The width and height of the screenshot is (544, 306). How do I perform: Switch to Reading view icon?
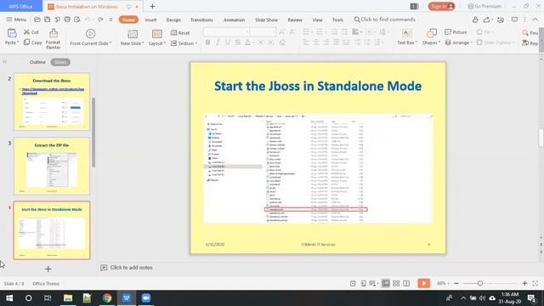pyautogui.click(x=406, y=283)
